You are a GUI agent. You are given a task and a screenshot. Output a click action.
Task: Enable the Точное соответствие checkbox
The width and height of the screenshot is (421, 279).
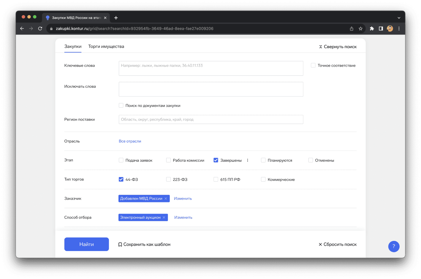(313, 65)
